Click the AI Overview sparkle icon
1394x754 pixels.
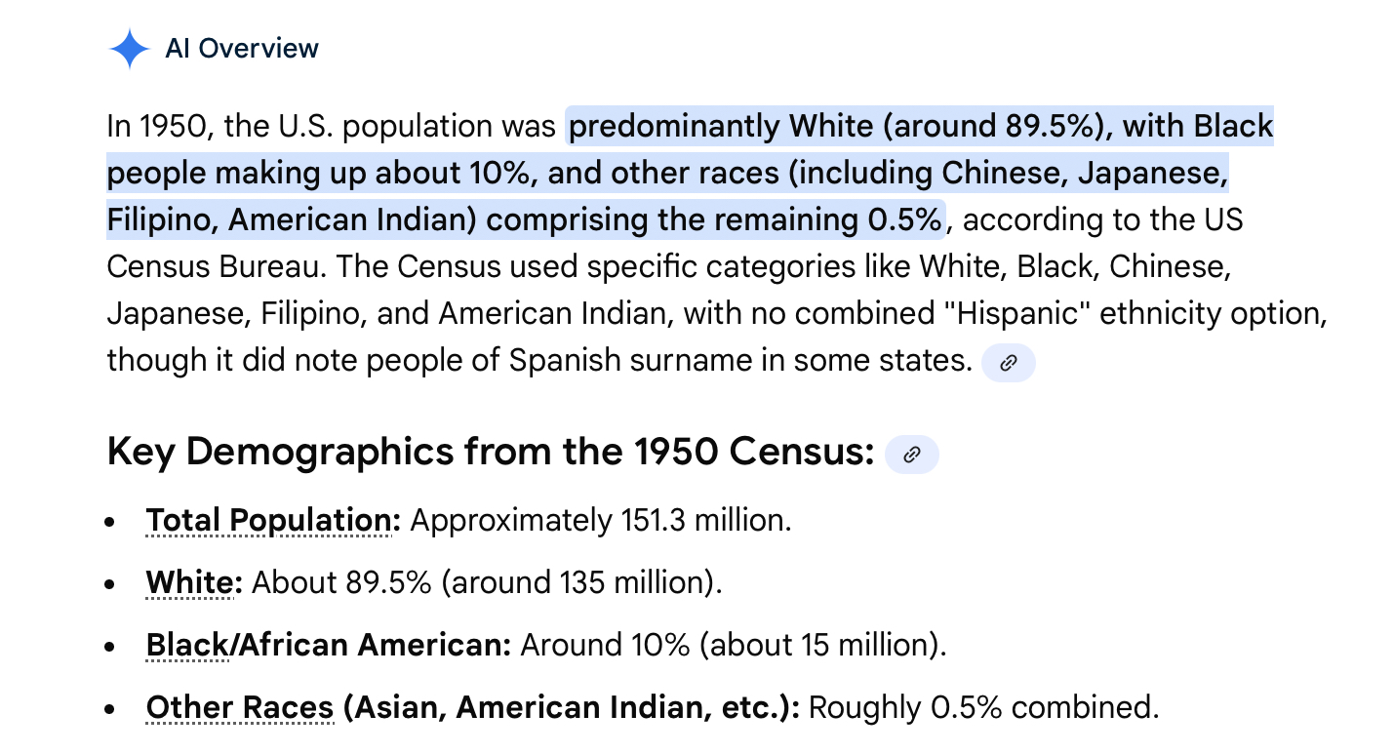tap(130, 49)
